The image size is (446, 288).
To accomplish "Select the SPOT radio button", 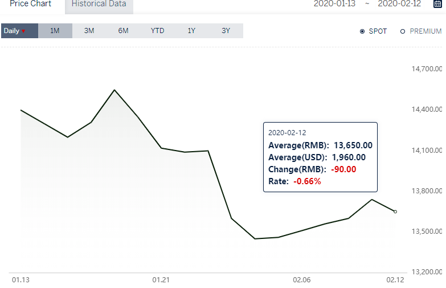I will coord(362,31).
